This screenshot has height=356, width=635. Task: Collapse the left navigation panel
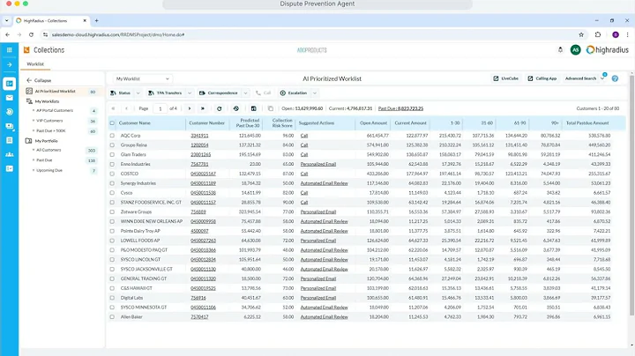[39, 80]
